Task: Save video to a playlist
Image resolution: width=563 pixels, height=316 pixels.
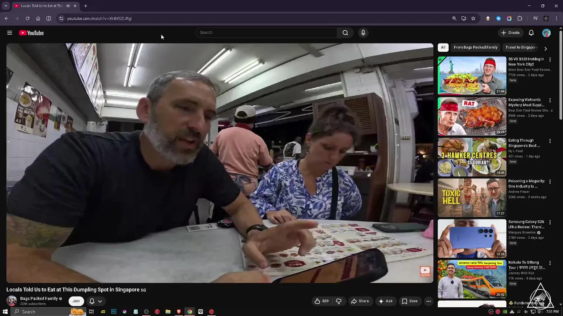Action: coord(409,301)
